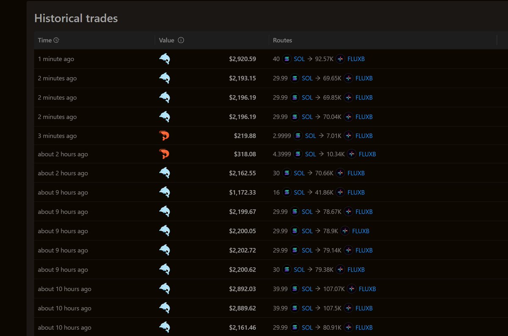The height and width of the screenshot is (336, 508).
Task: Click the shrimp icon in the $219.88 row
Action: click(164, 136)
